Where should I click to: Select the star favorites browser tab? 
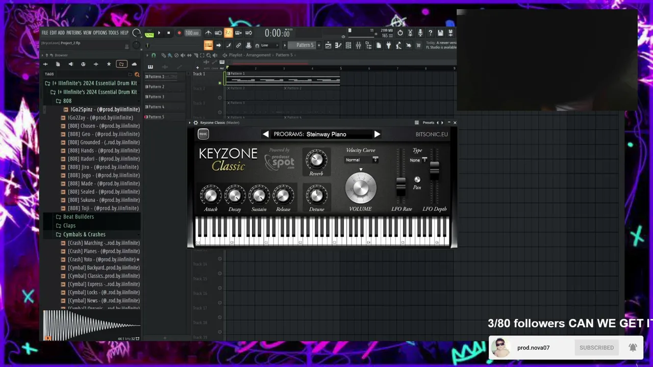click(109, 64)
